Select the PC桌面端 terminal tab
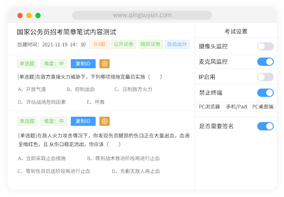The width and height of the screenshot is (284, 197). [263, 107]
